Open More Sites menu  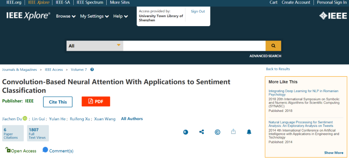tap(120, 3)
